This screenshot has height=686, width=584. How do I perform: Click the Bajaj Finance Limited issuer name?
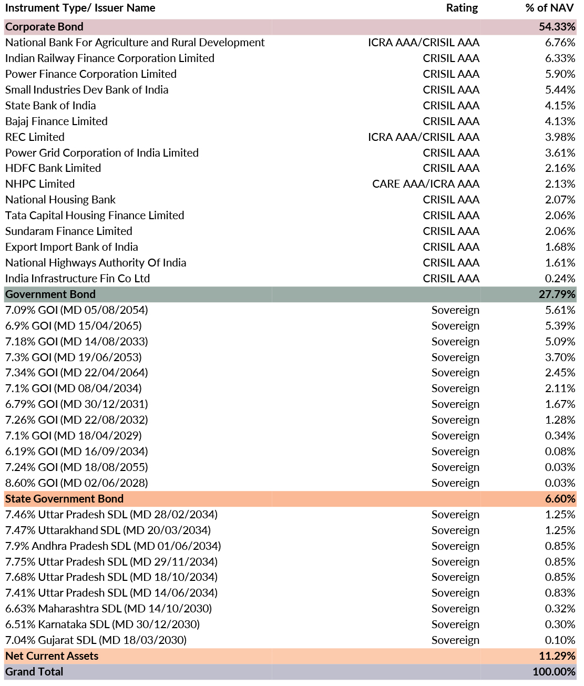[56, 121]
